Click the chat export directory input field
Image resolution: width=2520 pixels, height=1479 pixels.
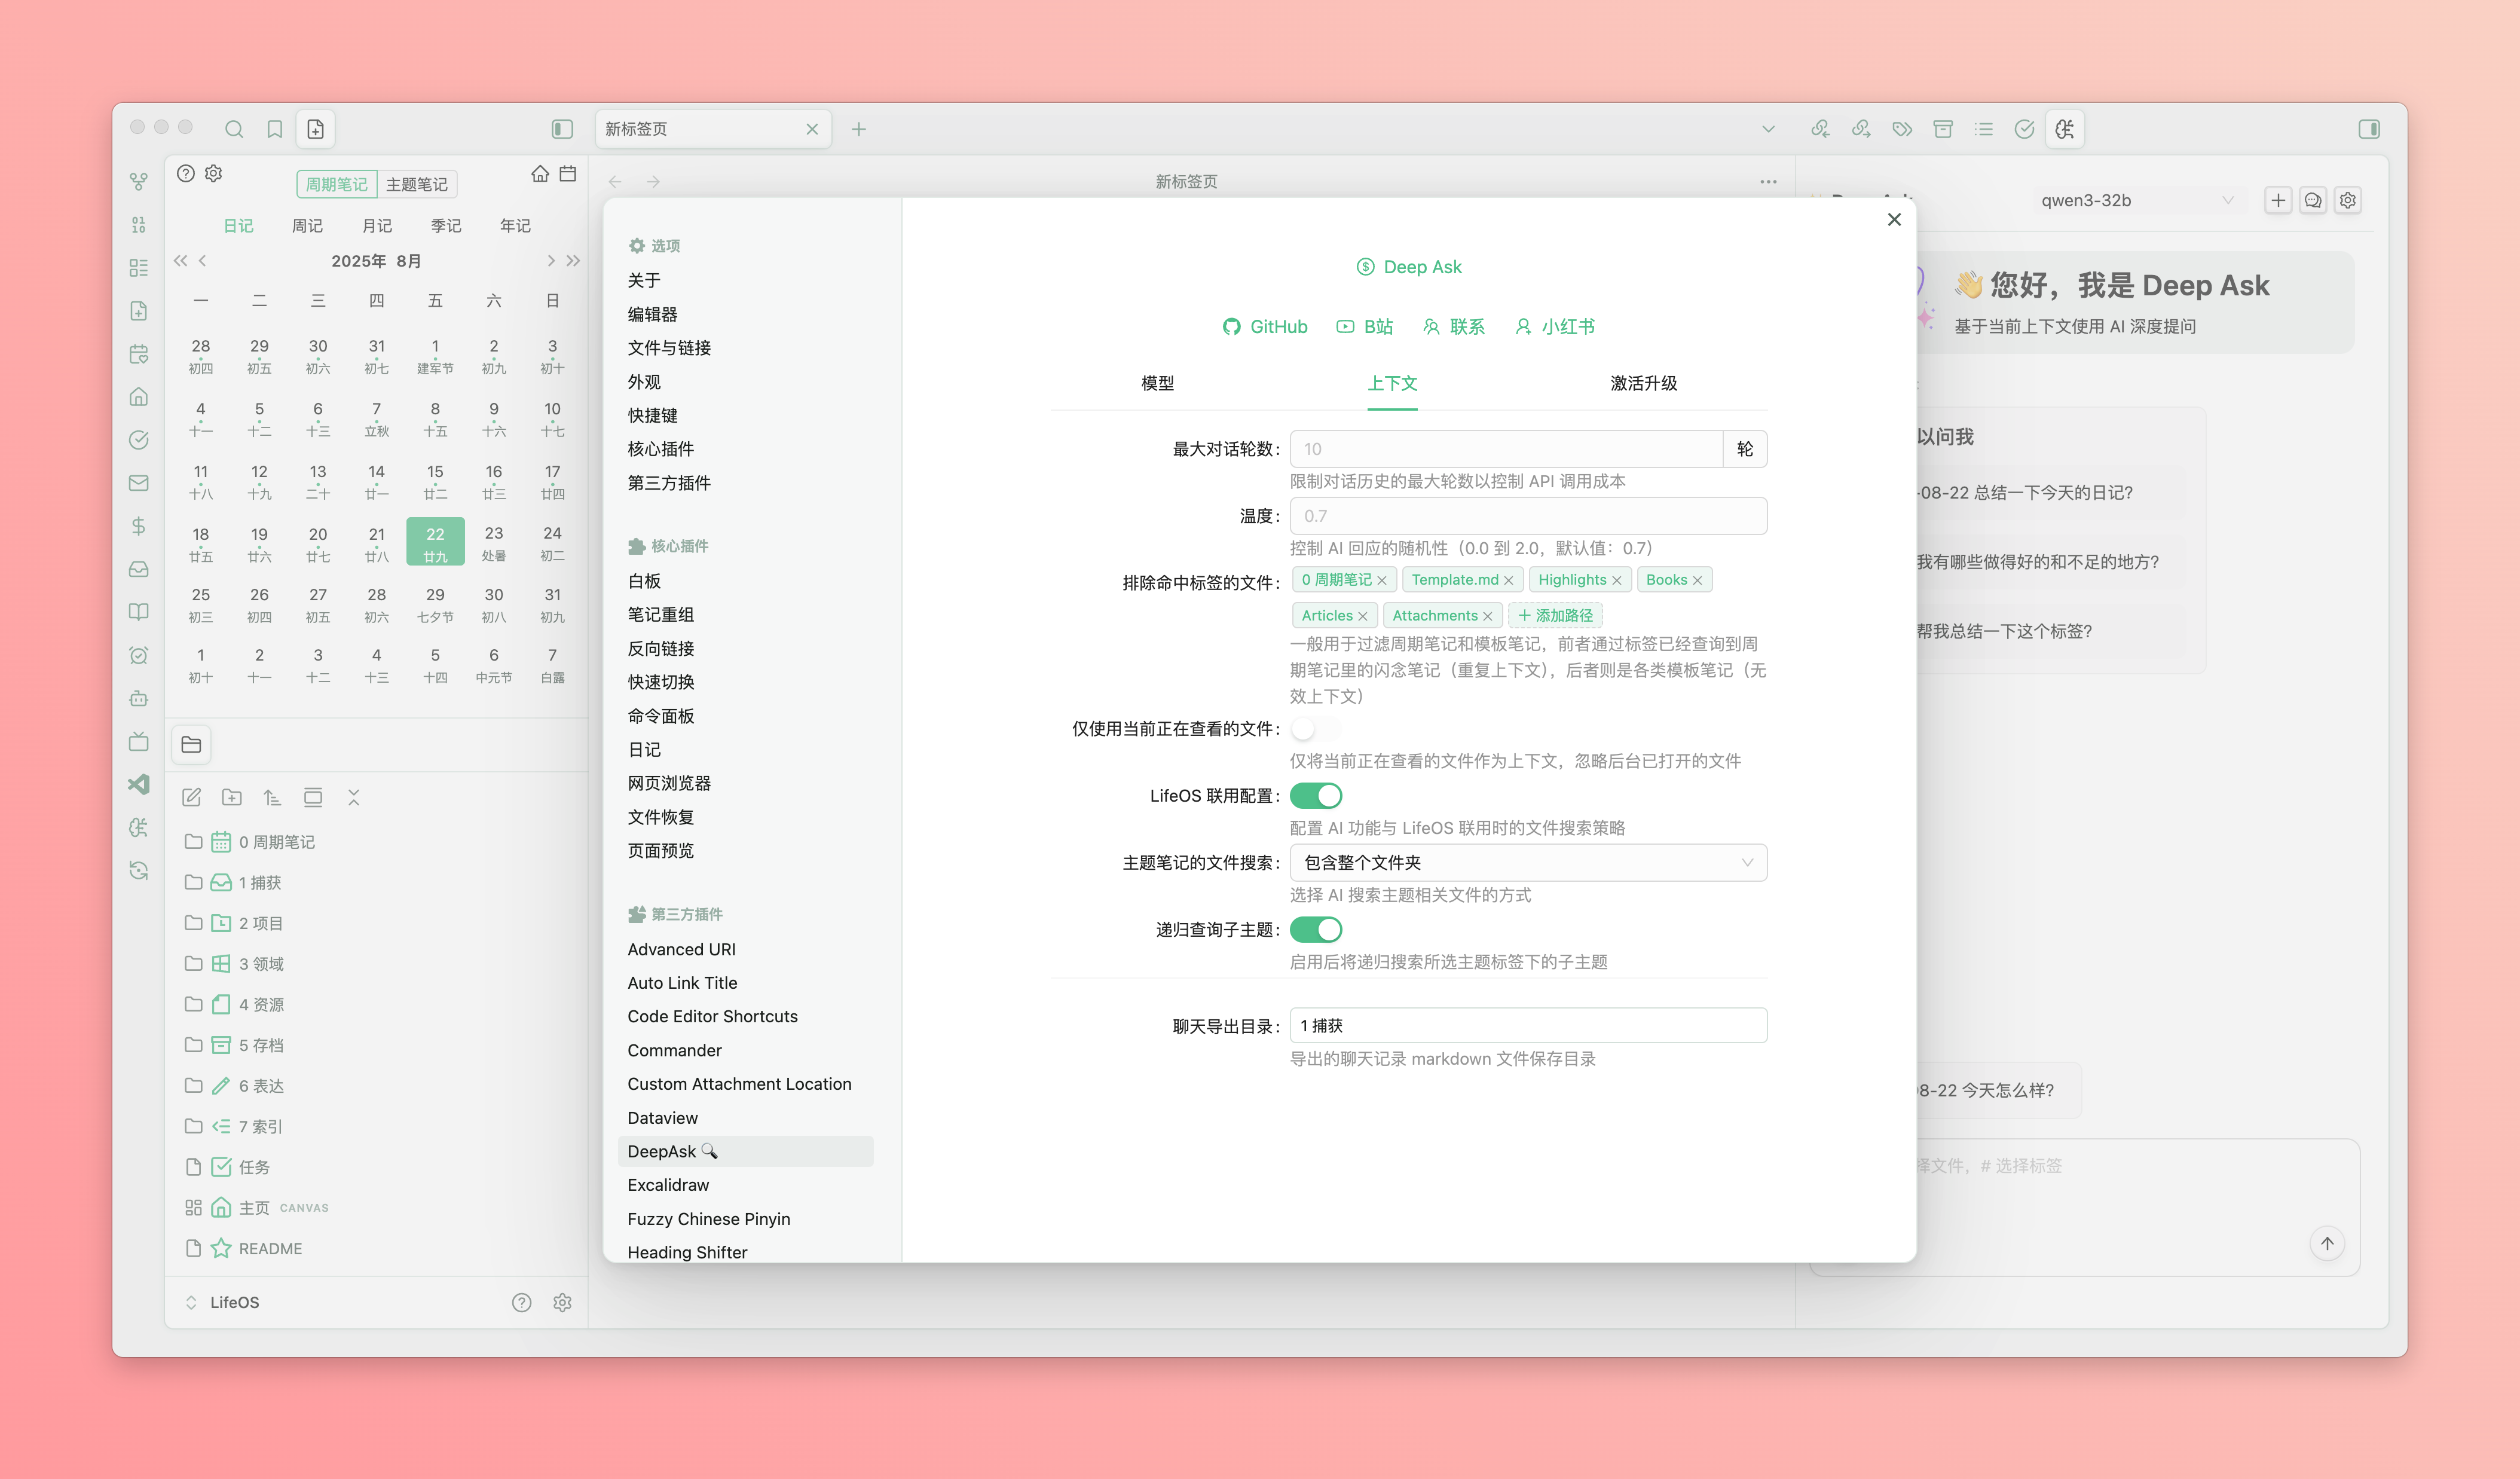[x=1527, y=1025]
